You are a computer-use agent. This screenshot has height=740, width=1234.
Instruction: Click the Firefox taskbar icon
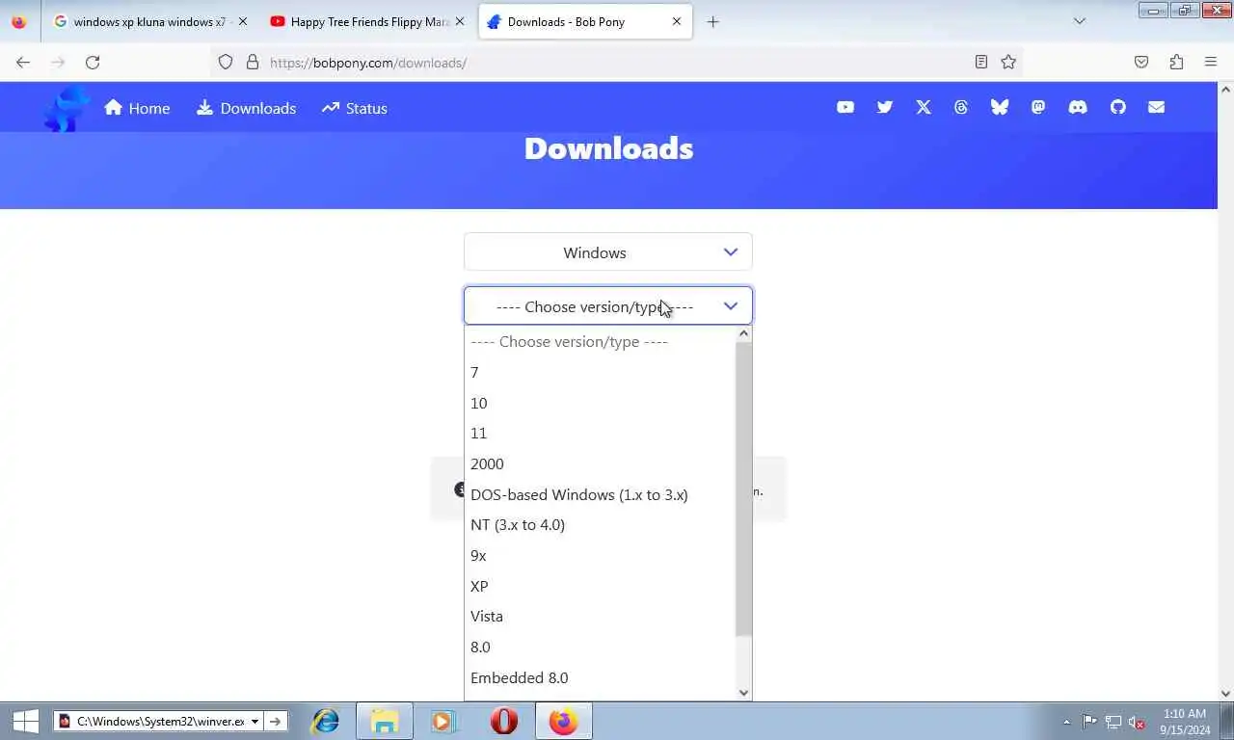(563, 721)
